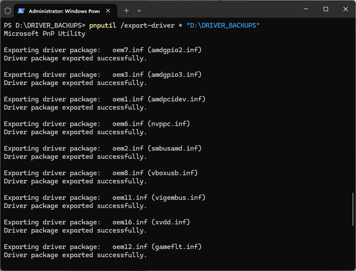
Task: Close the Administrator: Windows PowerShell tab
Action: coord(108,10)
